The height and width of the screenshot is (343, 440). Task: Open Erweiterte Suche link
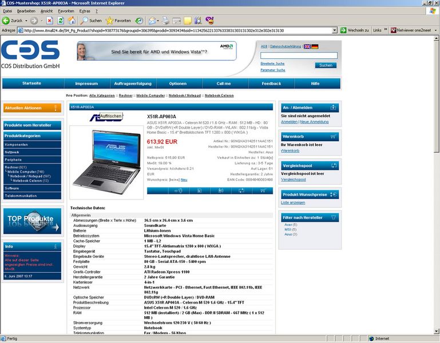(x=272, y=63)
